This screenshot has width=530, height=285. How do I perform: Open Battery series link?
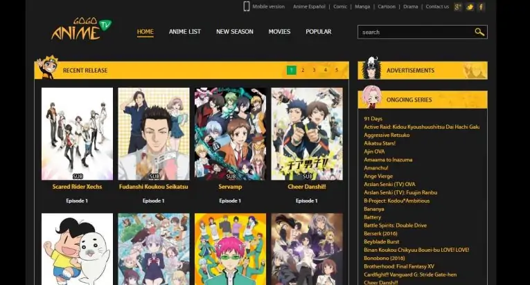pyautogui.click(x=373, y=217)
